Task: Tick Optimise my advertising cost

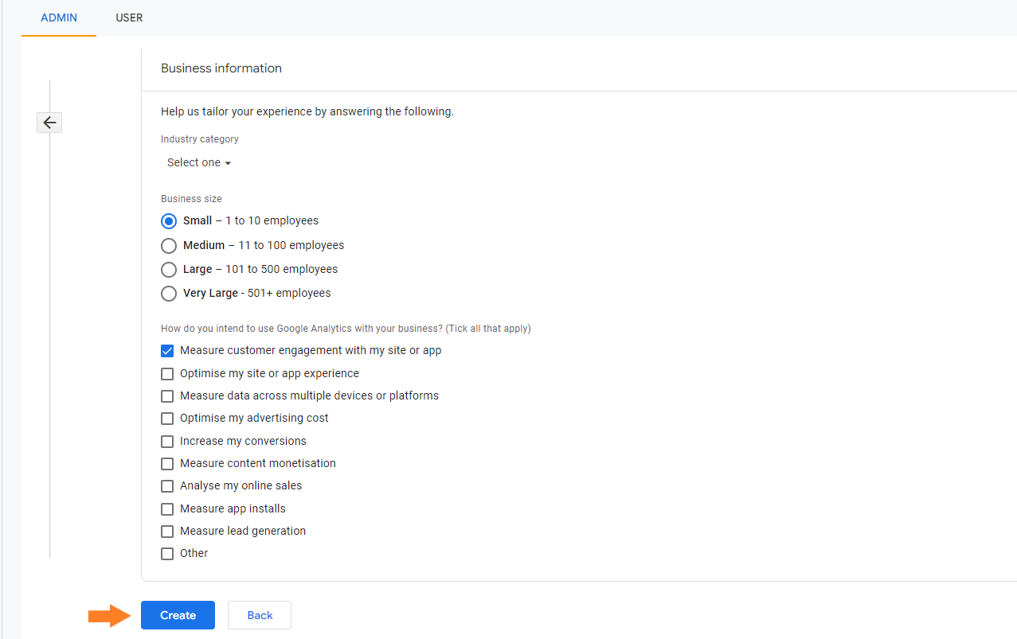Action: coord(167,419)
